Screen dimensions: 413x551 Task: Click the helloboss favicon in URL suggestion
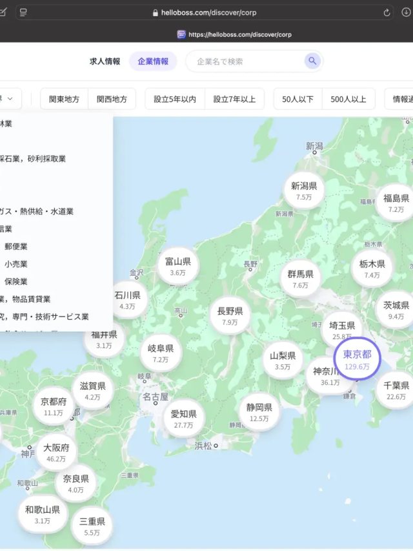pos(181,34)
